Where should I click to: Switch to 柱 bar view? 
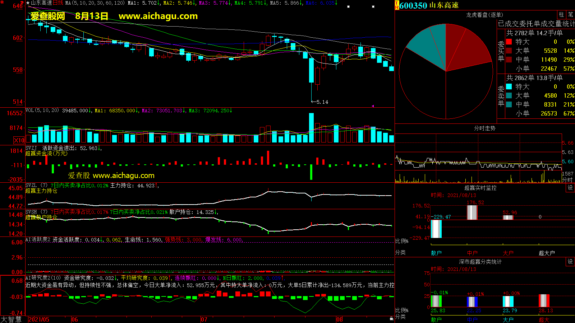point(561,14)
